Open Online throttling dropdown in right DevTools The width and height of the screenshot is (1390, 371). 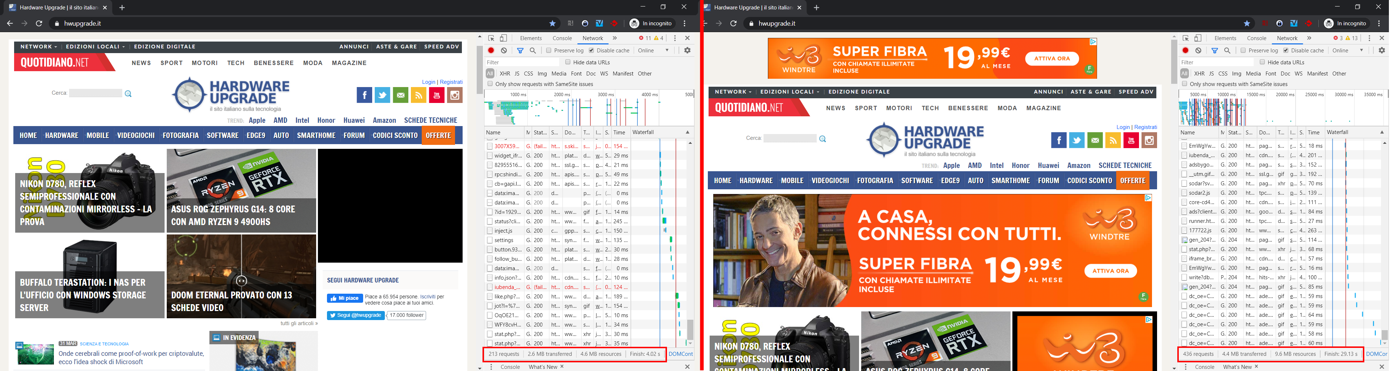click(x=1348, y=50)
